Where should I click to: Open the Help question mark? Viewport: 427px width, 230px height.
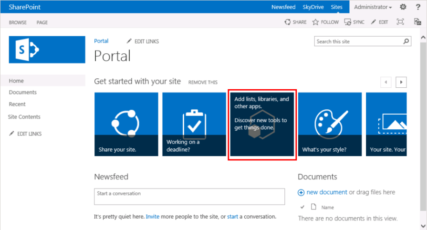pos(418,7)
